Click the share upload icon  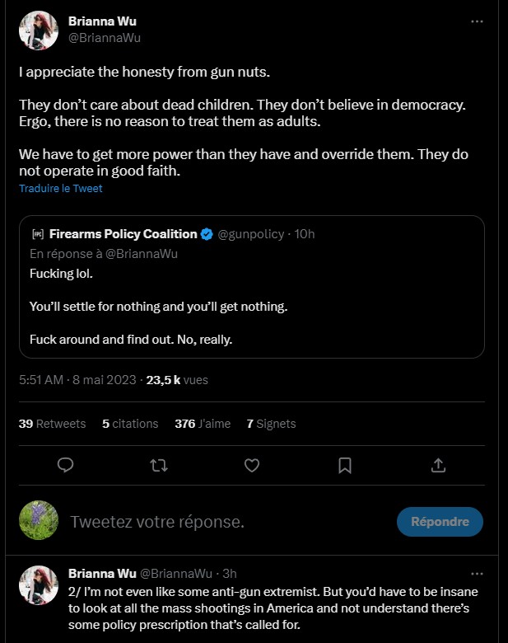438,466
